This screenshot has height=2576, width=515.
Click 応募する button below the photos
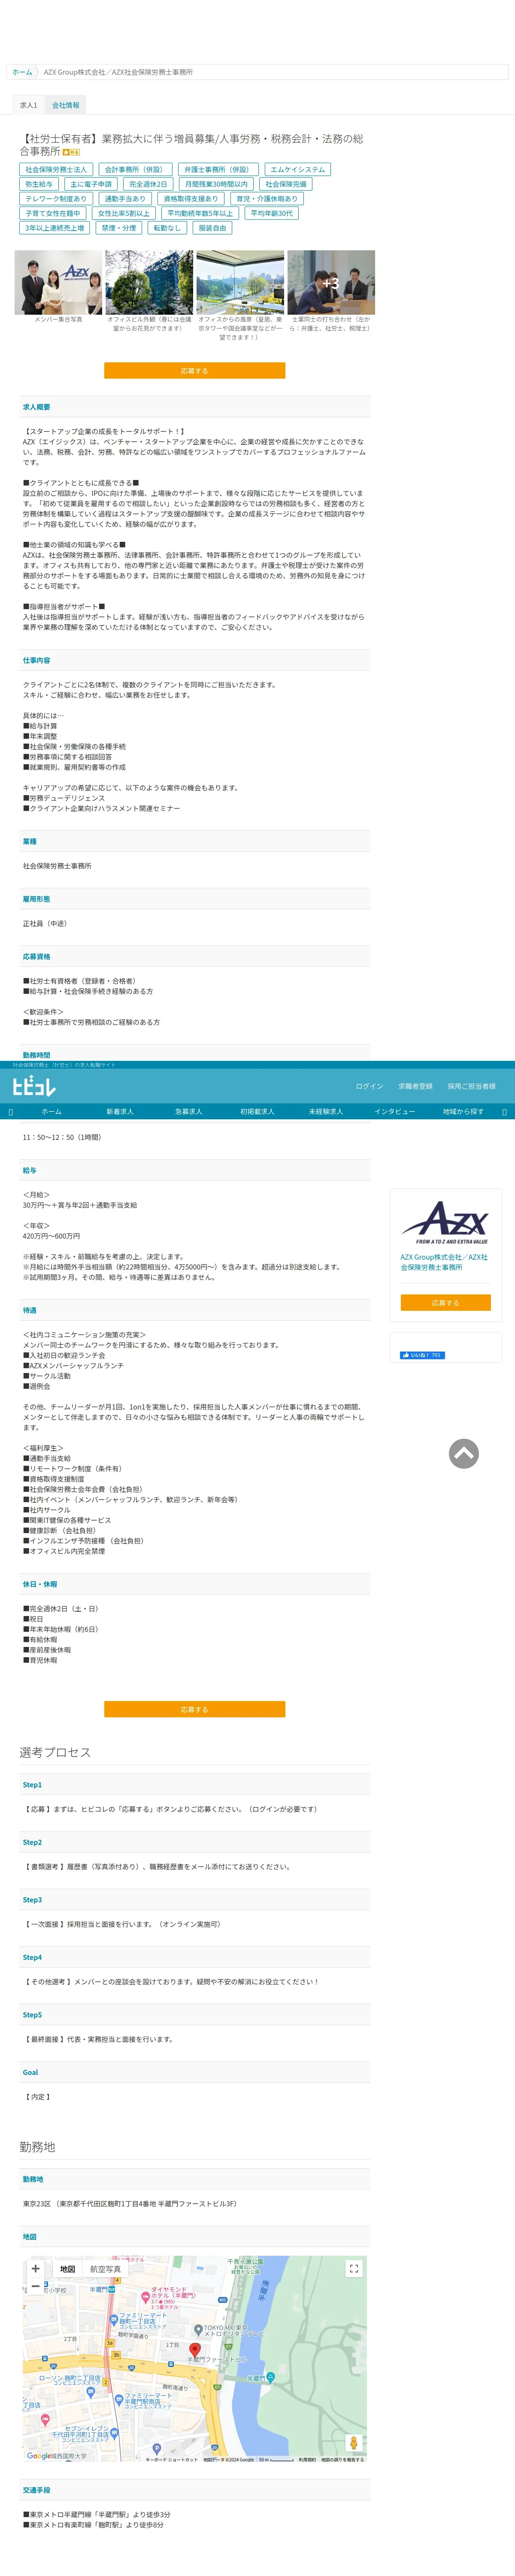click(x=194, y=371)
